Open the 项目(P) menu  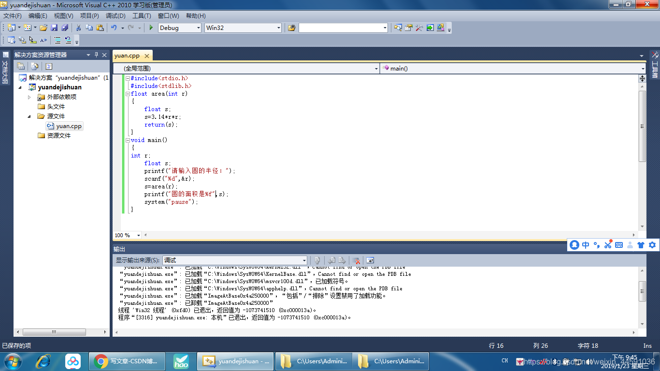pyautogui.click(x=89, y=16)
